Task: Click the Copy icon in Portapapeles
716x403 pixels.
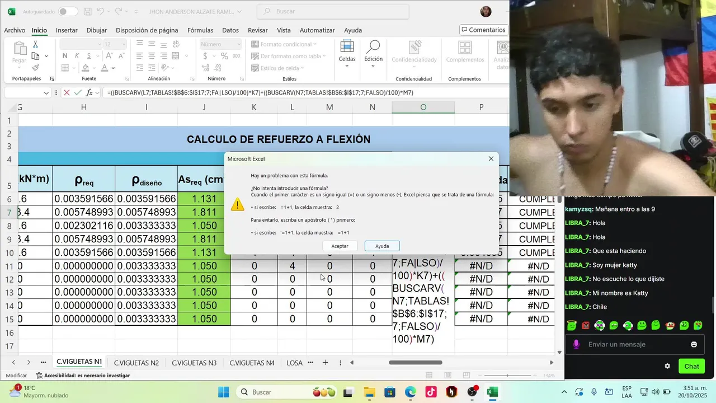Action: 35,56
